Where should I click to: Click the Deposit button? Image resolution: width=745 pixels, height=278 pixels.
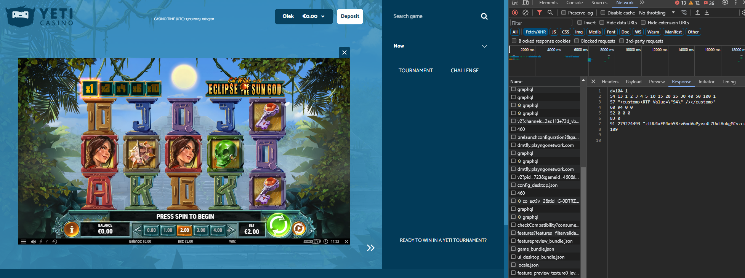[350, 16]
